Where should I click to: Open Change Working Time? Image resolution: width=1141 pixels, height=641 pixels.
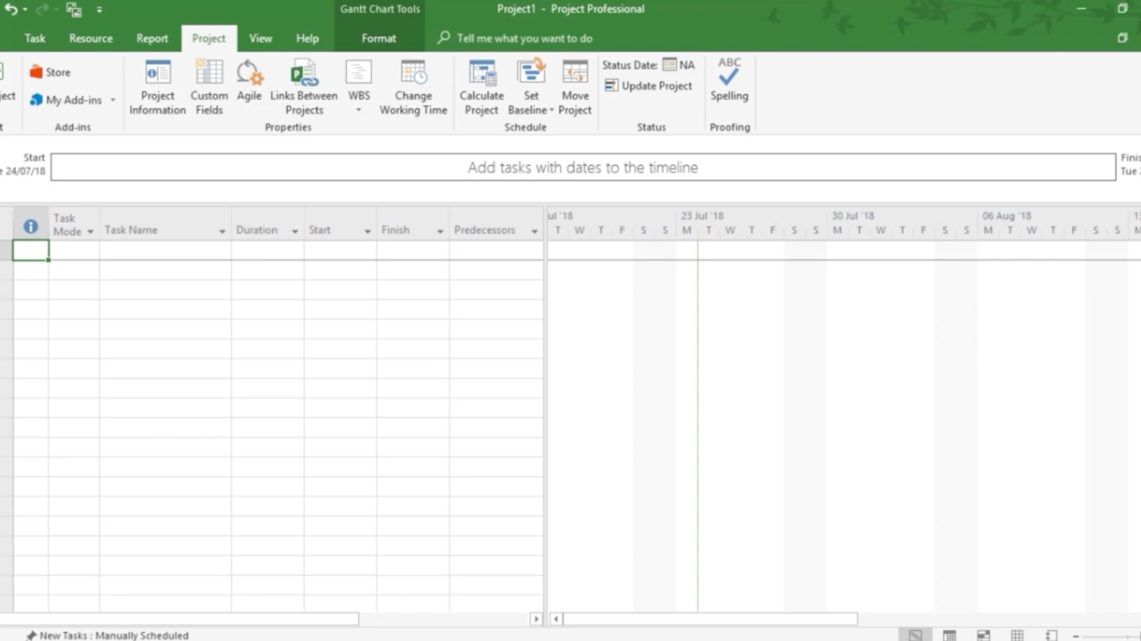413,87
